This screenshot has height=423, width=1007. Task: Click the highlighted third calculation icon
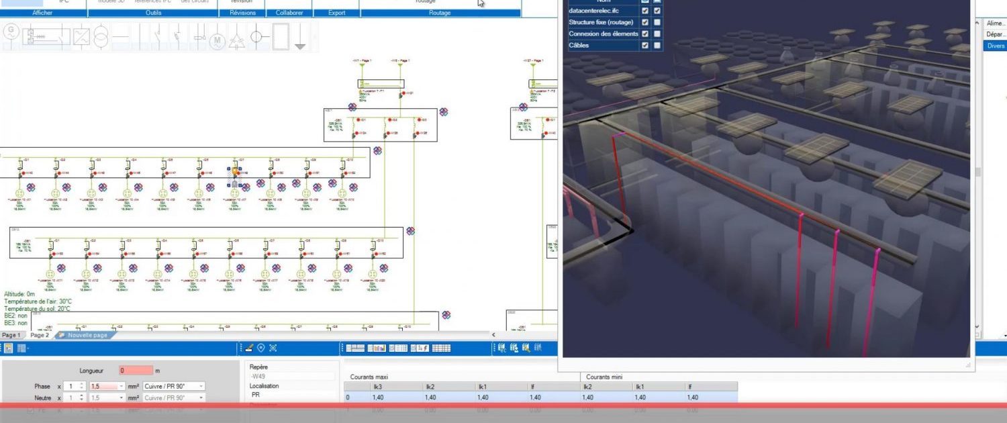click(x=526, y=348)
